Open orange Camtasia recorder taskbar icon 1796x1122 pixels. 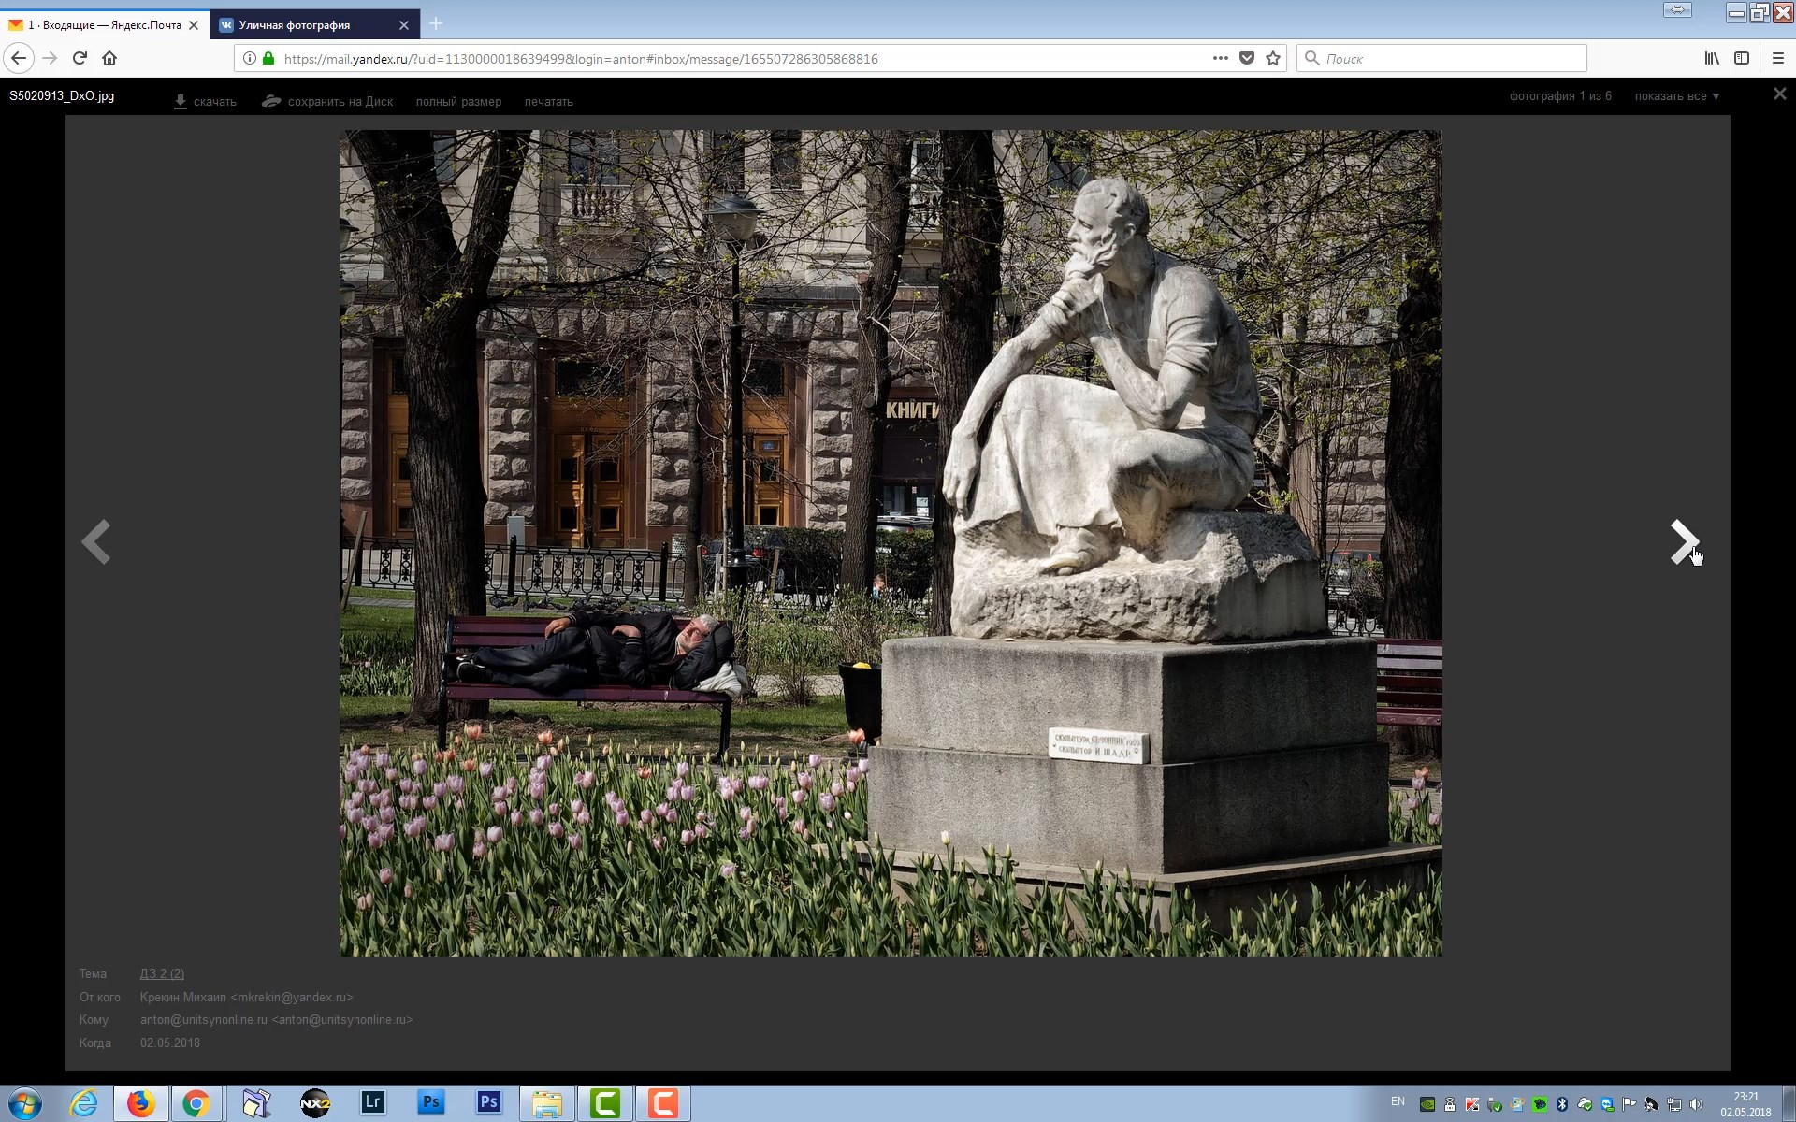pos(663,1103)
